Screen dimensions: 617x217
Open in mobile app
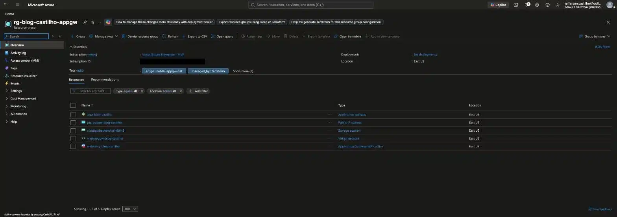click(x=347, y=36)
